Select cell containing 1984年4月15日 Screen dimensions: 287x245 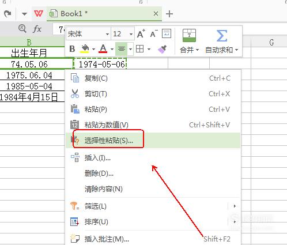(32, 97)
